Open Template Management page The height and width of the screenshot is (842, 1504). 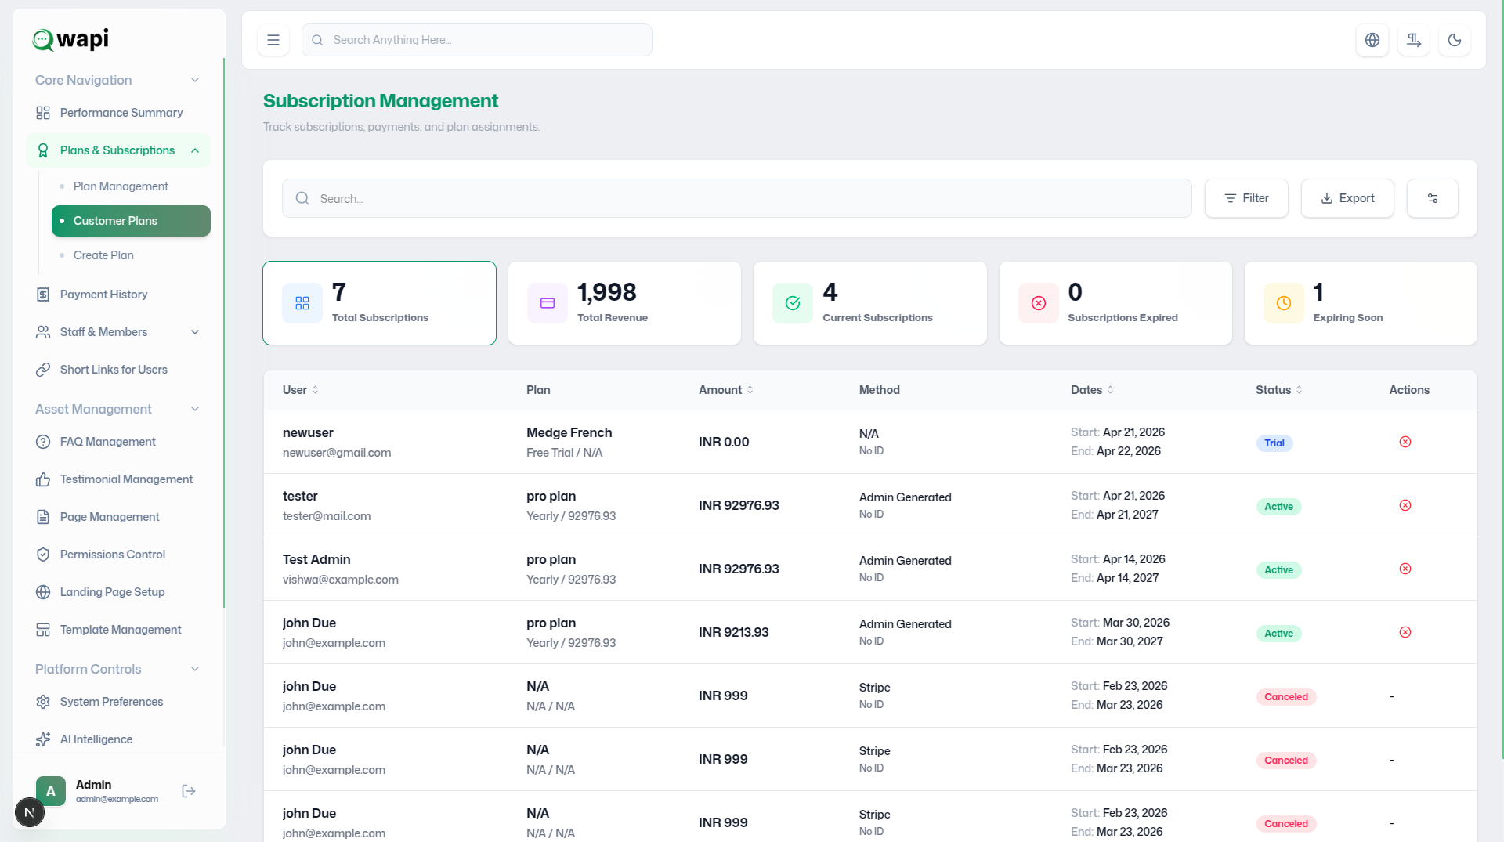click(118, 630)
